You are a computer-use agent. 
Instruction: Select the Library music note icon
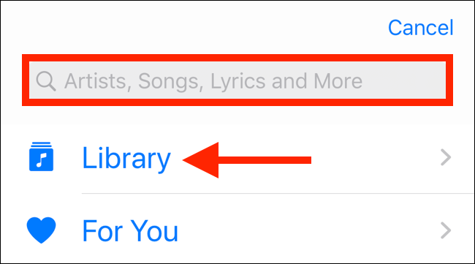(41, 156)
